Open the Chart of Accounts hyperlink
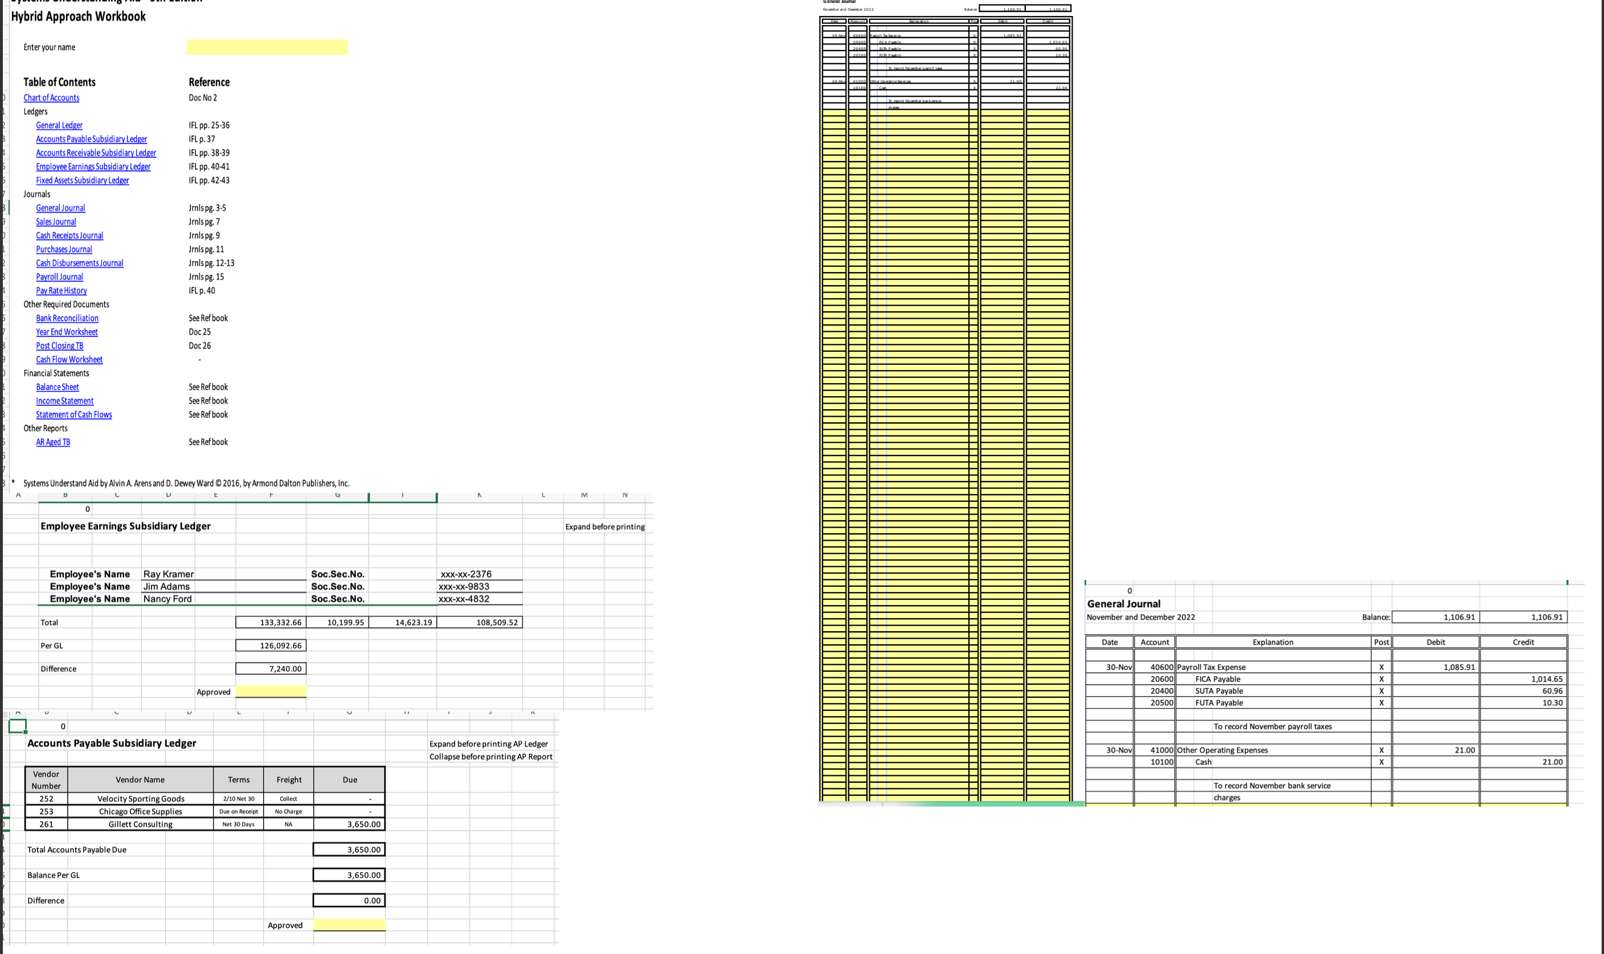Screen dimensions: 1604x954 (51, 97)
